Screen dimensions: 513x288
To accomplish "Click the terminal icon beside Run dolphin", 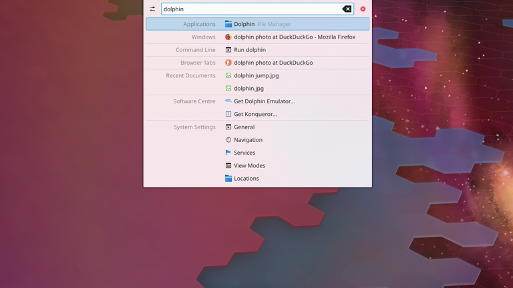I will pos(228,49).
